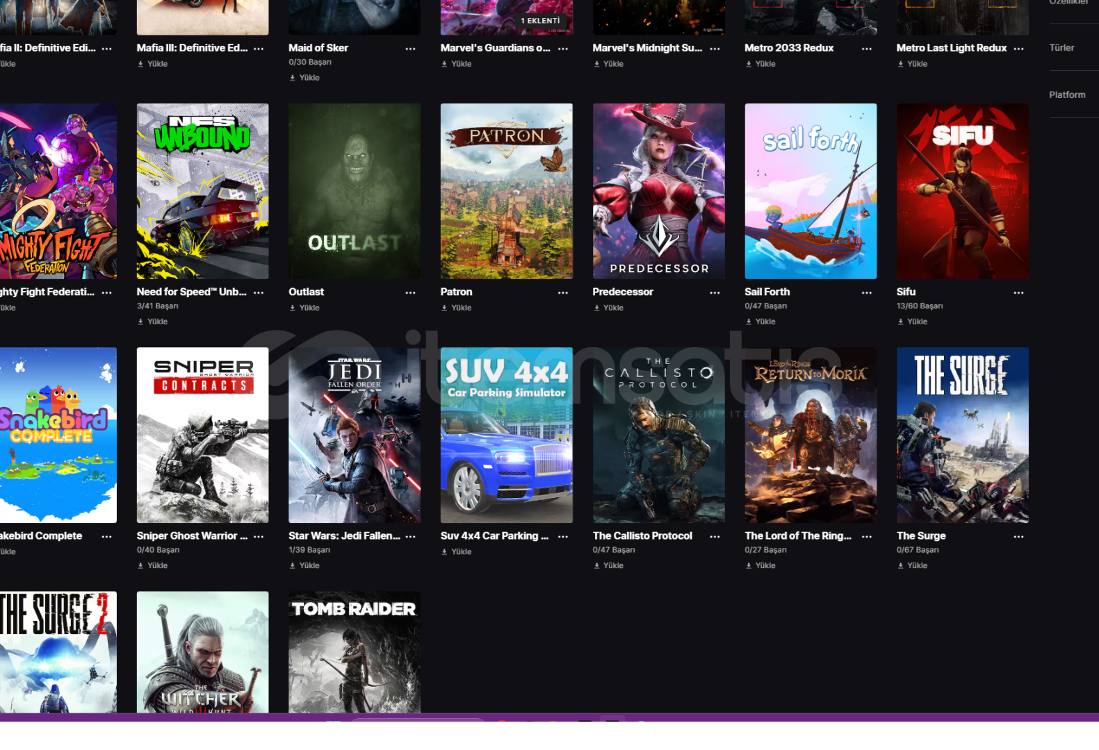The image size is (1099, 750).
Task: Open the Star Wars Jedi Fallen Order cover
Action: [355, 435]
